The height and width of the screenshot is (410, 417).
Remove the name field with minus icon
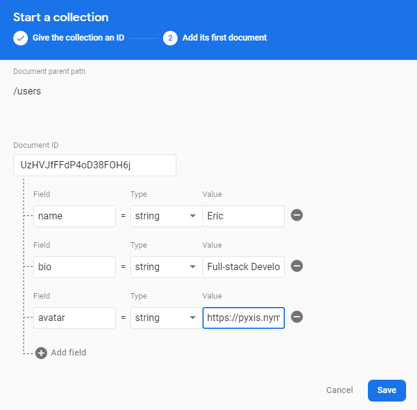(x=297, y=216)
